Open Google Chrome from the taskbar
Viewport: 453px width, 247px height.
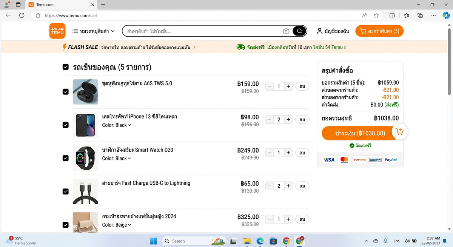tap(286, 241)
